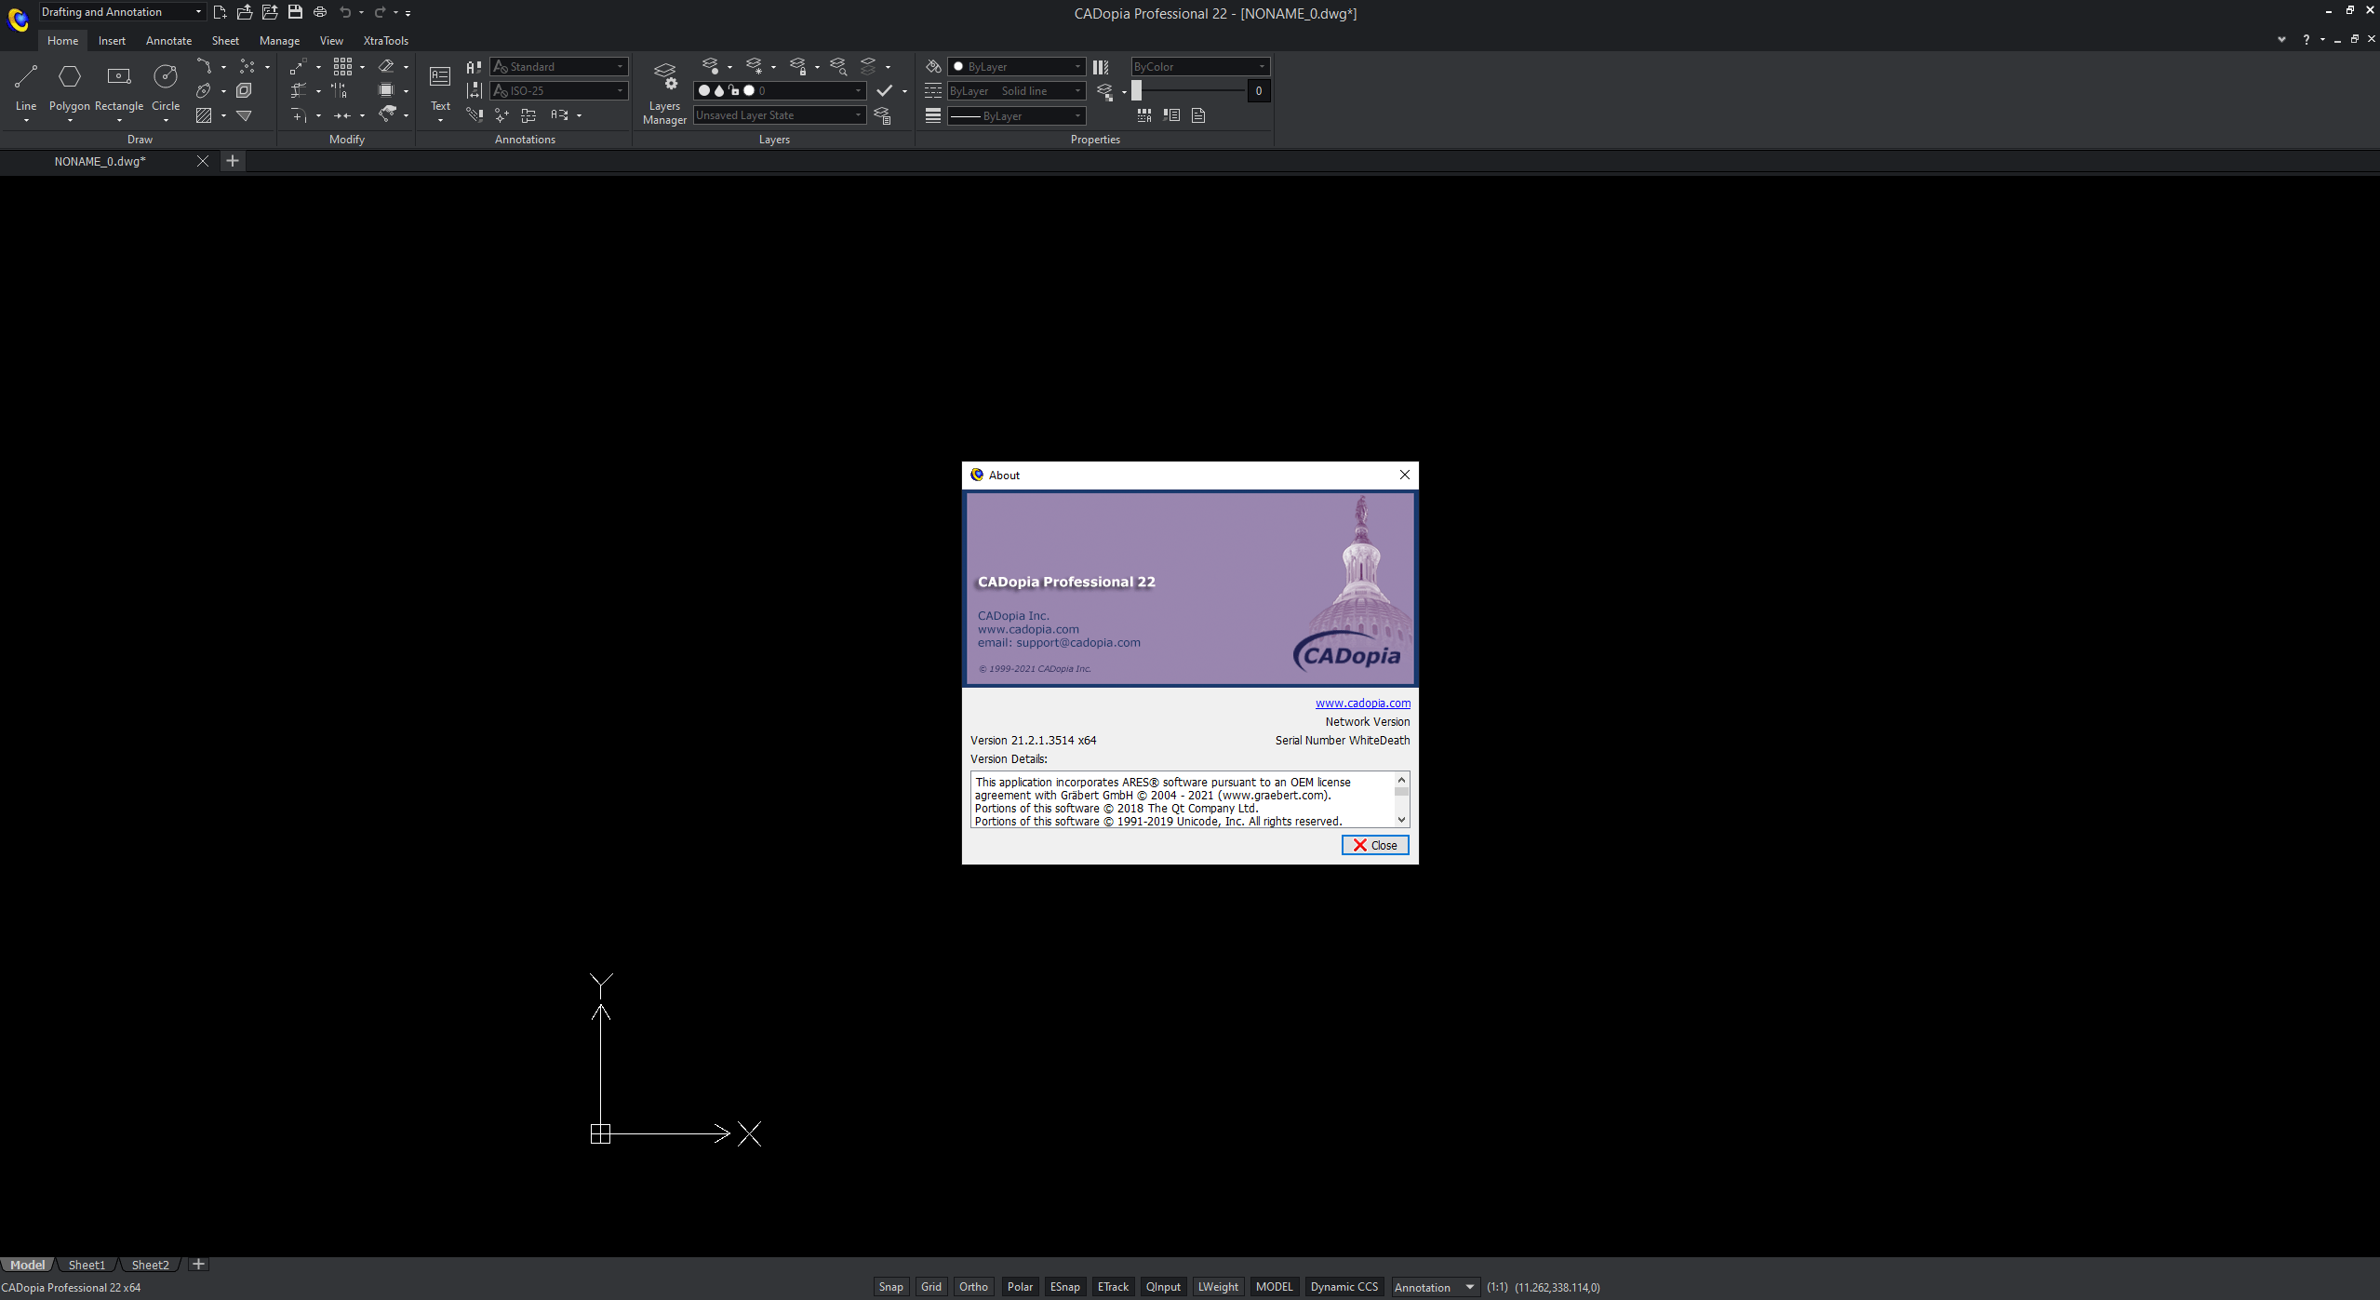Open Drafting and Annotation workspace dropdown
Viewport: 2380px width, 1300px height.
click(x=121, y=12)
